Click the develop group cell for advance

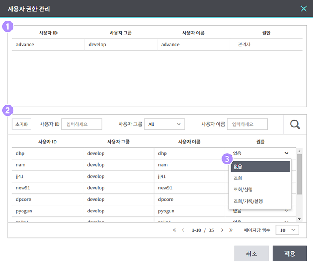point(121,45)
